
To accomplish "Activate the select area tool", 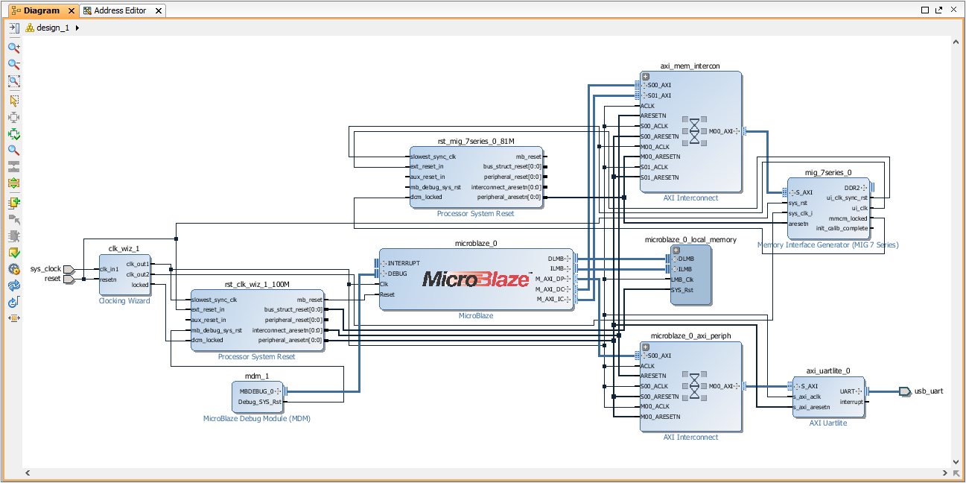I will coord(13,100).
